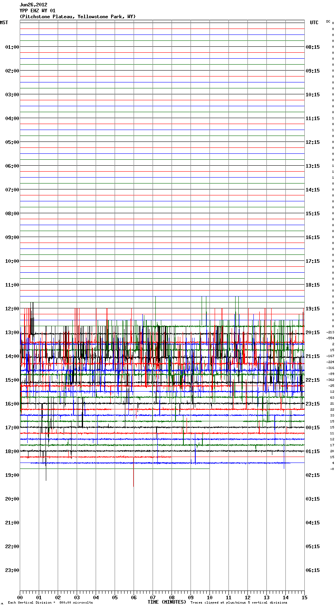
Task: Click 'Traces clipped at plus/minus 5 vertical divisions' note
Action: pyautogui.click(x=239, y=603)
